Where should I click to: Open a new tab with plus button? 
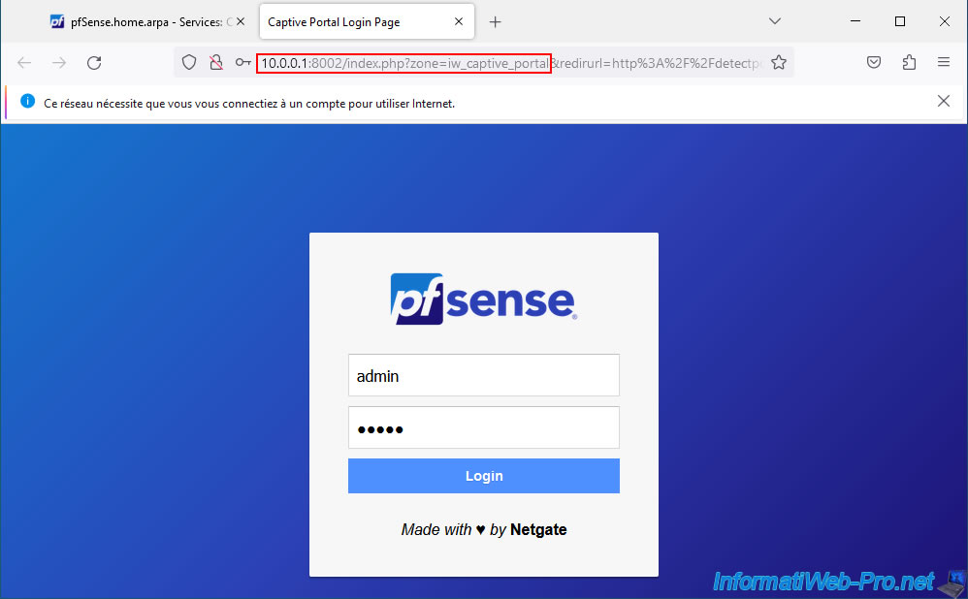(495, 22)
